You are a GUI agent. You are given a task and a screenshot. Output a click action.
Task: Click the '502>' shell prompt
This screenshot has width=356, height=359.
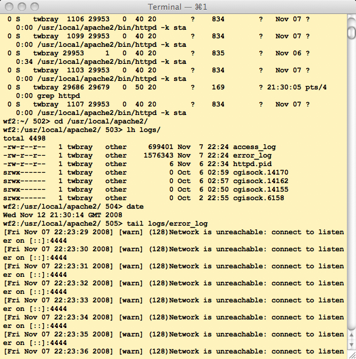pyautogui.click(x=41, y=121)
